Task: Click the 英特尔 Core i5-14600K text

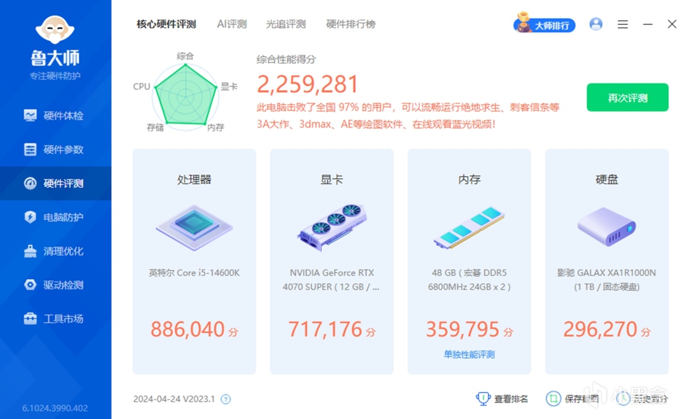Action: (x=194, y=273)
